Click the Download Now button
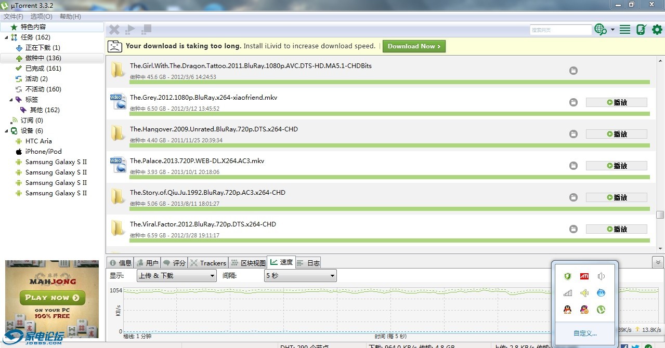The height and width of the screenshot is (348, 665). click(414, 46)
